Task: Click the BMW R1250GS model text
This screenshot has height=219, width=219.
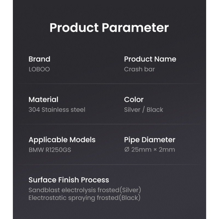Action: 50,150
